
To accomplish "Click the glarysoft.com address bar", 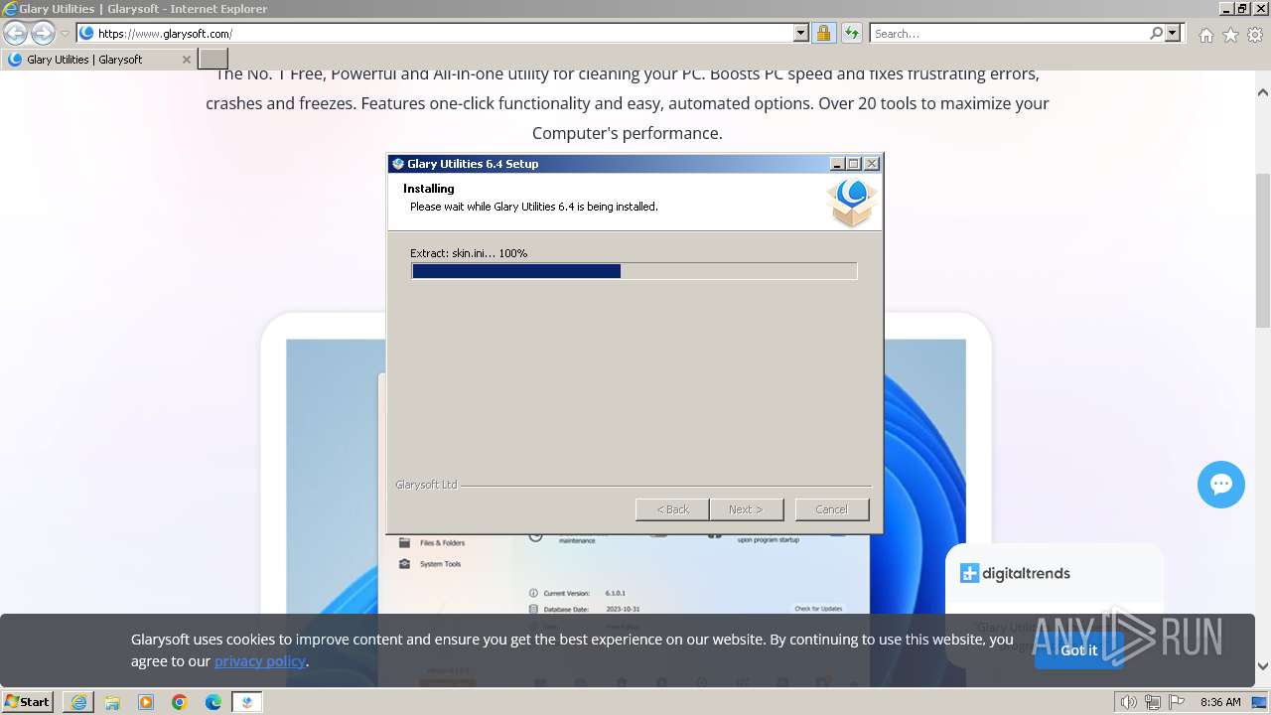I will pos(435,33).
